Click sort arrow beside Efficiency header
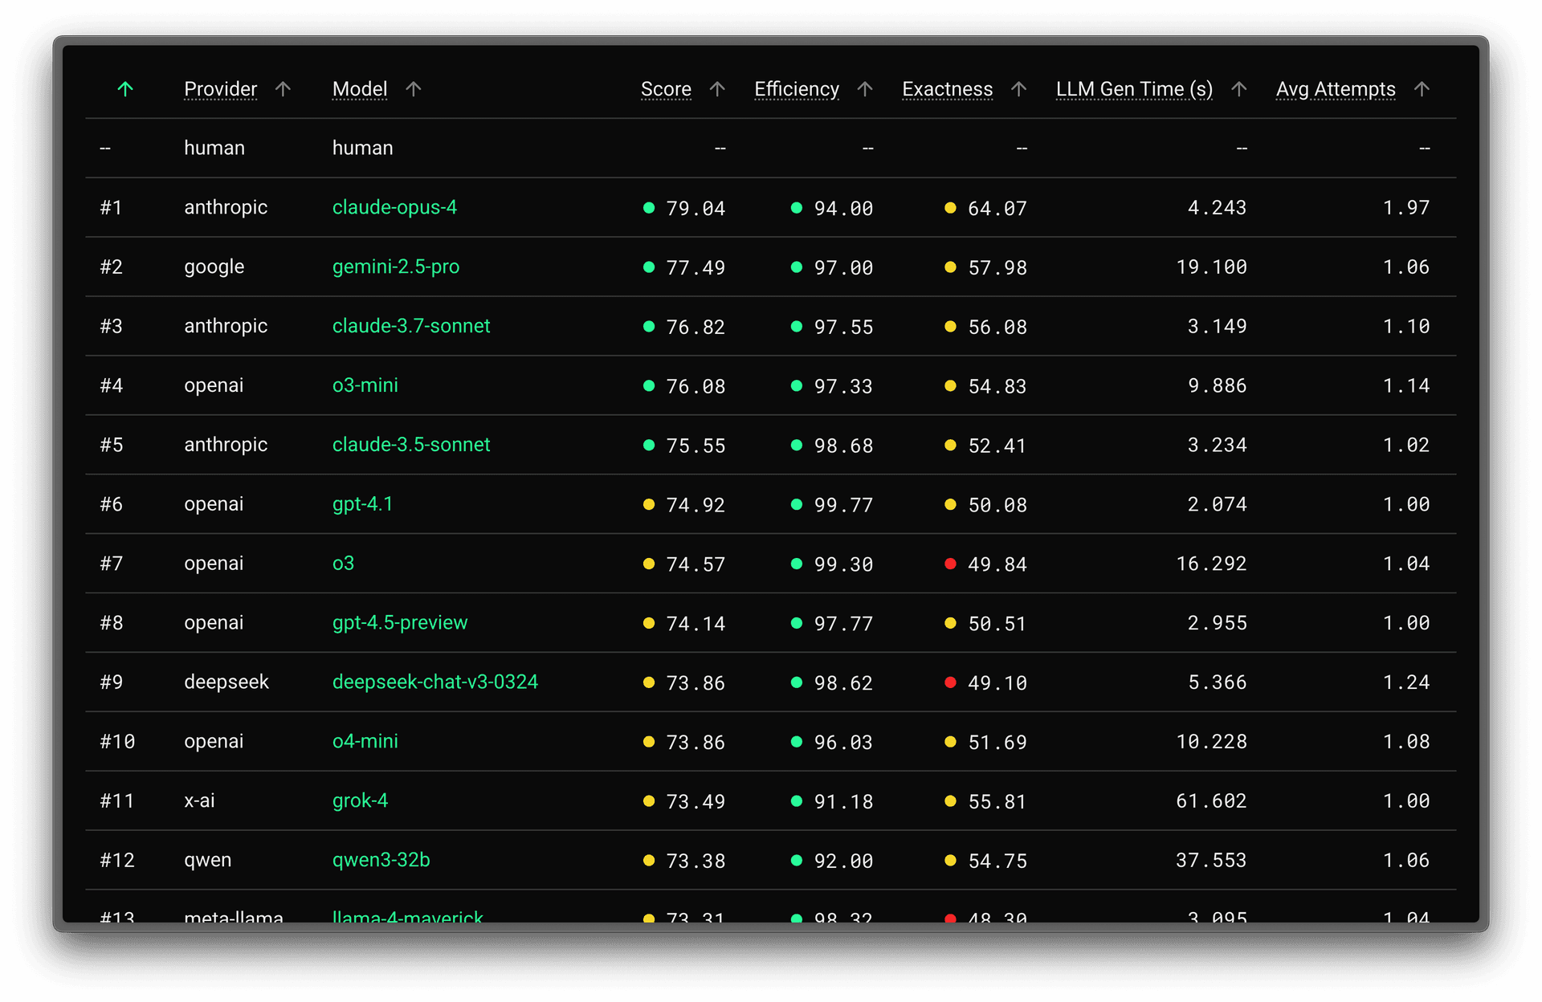Viewport: 1542px width, 1002px height. pyautogui.click(x=865, y=89)
